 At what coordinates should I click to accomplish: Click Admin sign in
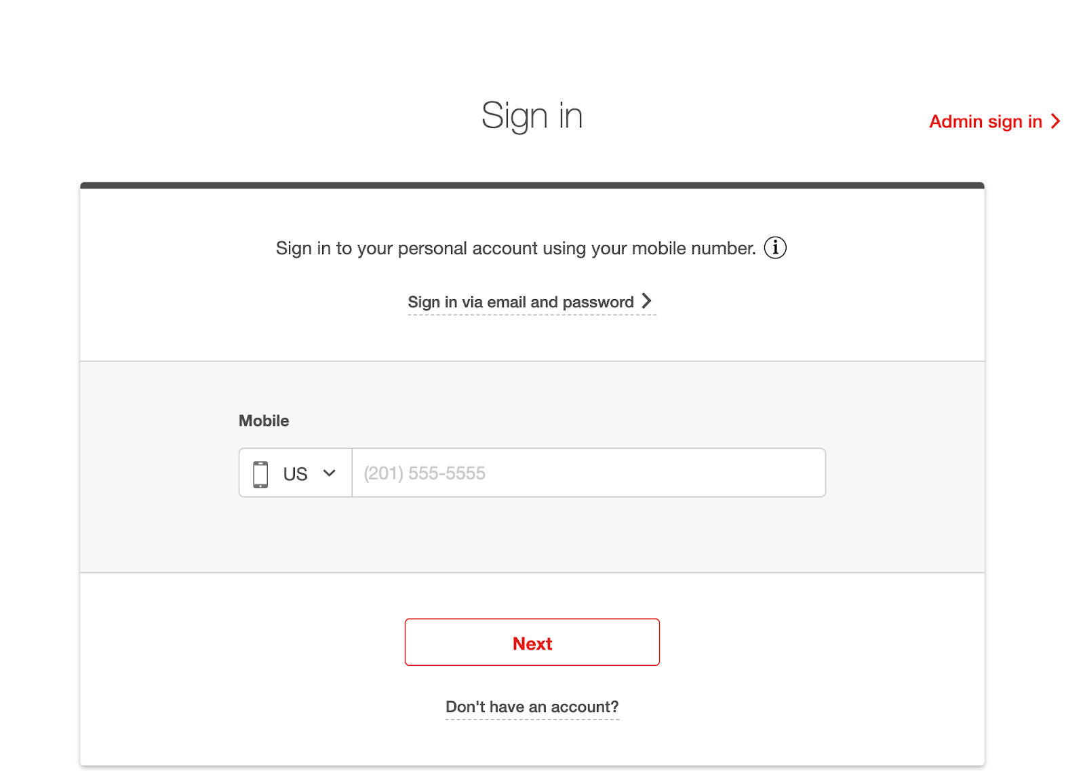point(985,121)
